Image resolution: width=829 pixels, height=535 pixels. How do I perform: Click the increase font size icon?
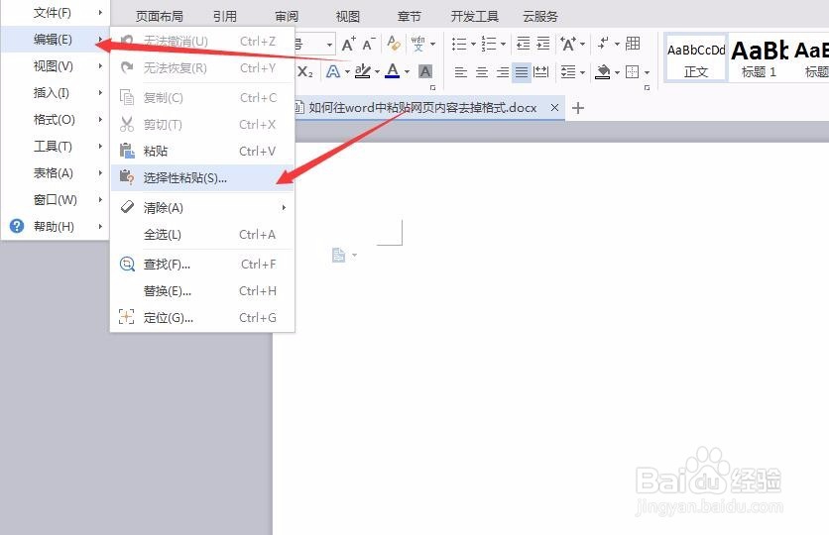pyautogui.click(x=348, y=44)
